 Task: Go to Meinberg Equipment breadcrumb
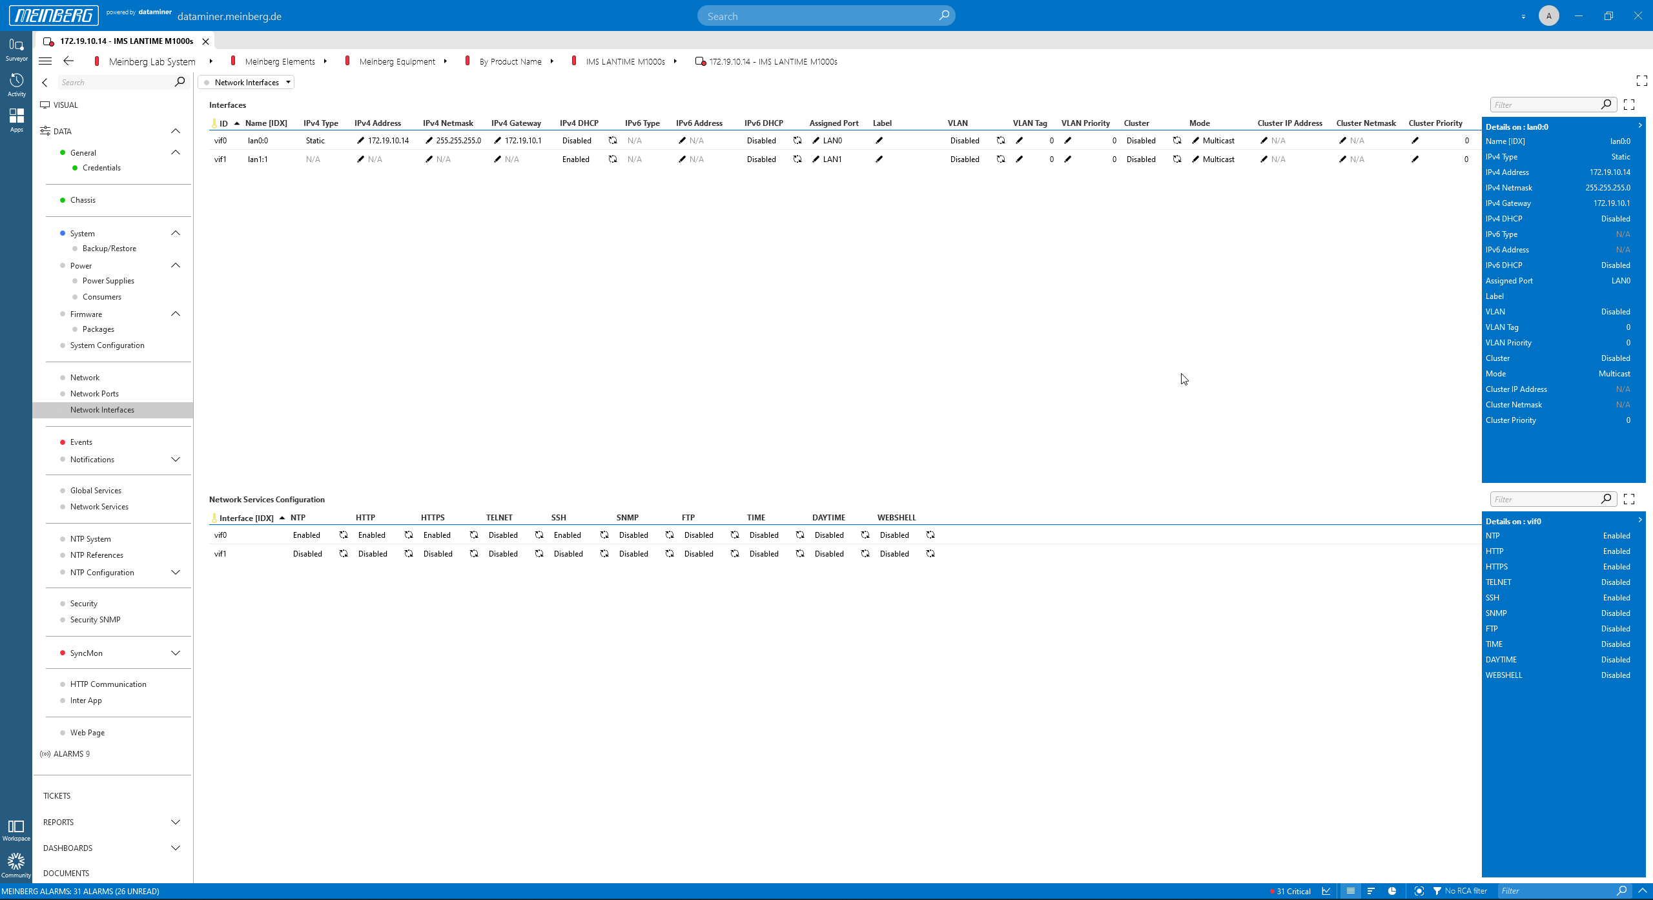[397, 61]
